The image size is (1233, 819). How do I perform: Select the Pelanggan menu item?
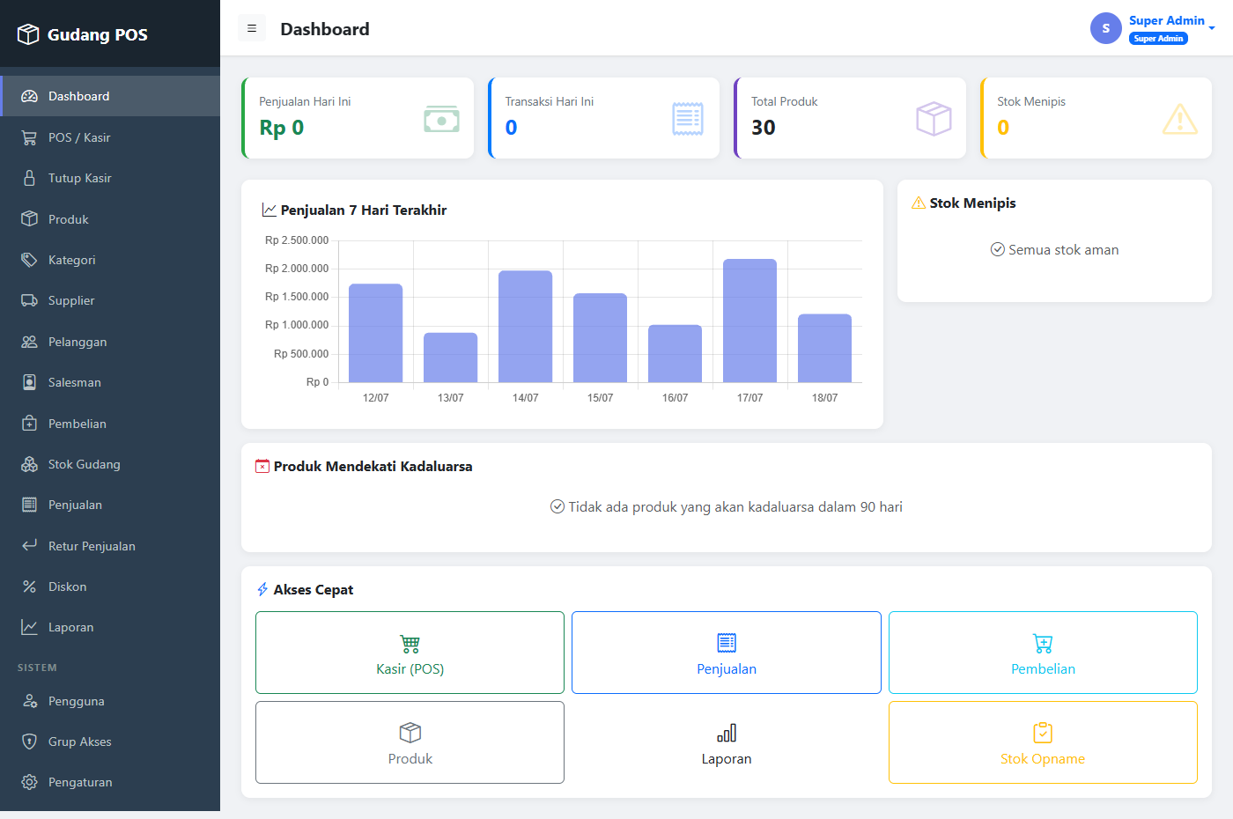pos(110,342)
